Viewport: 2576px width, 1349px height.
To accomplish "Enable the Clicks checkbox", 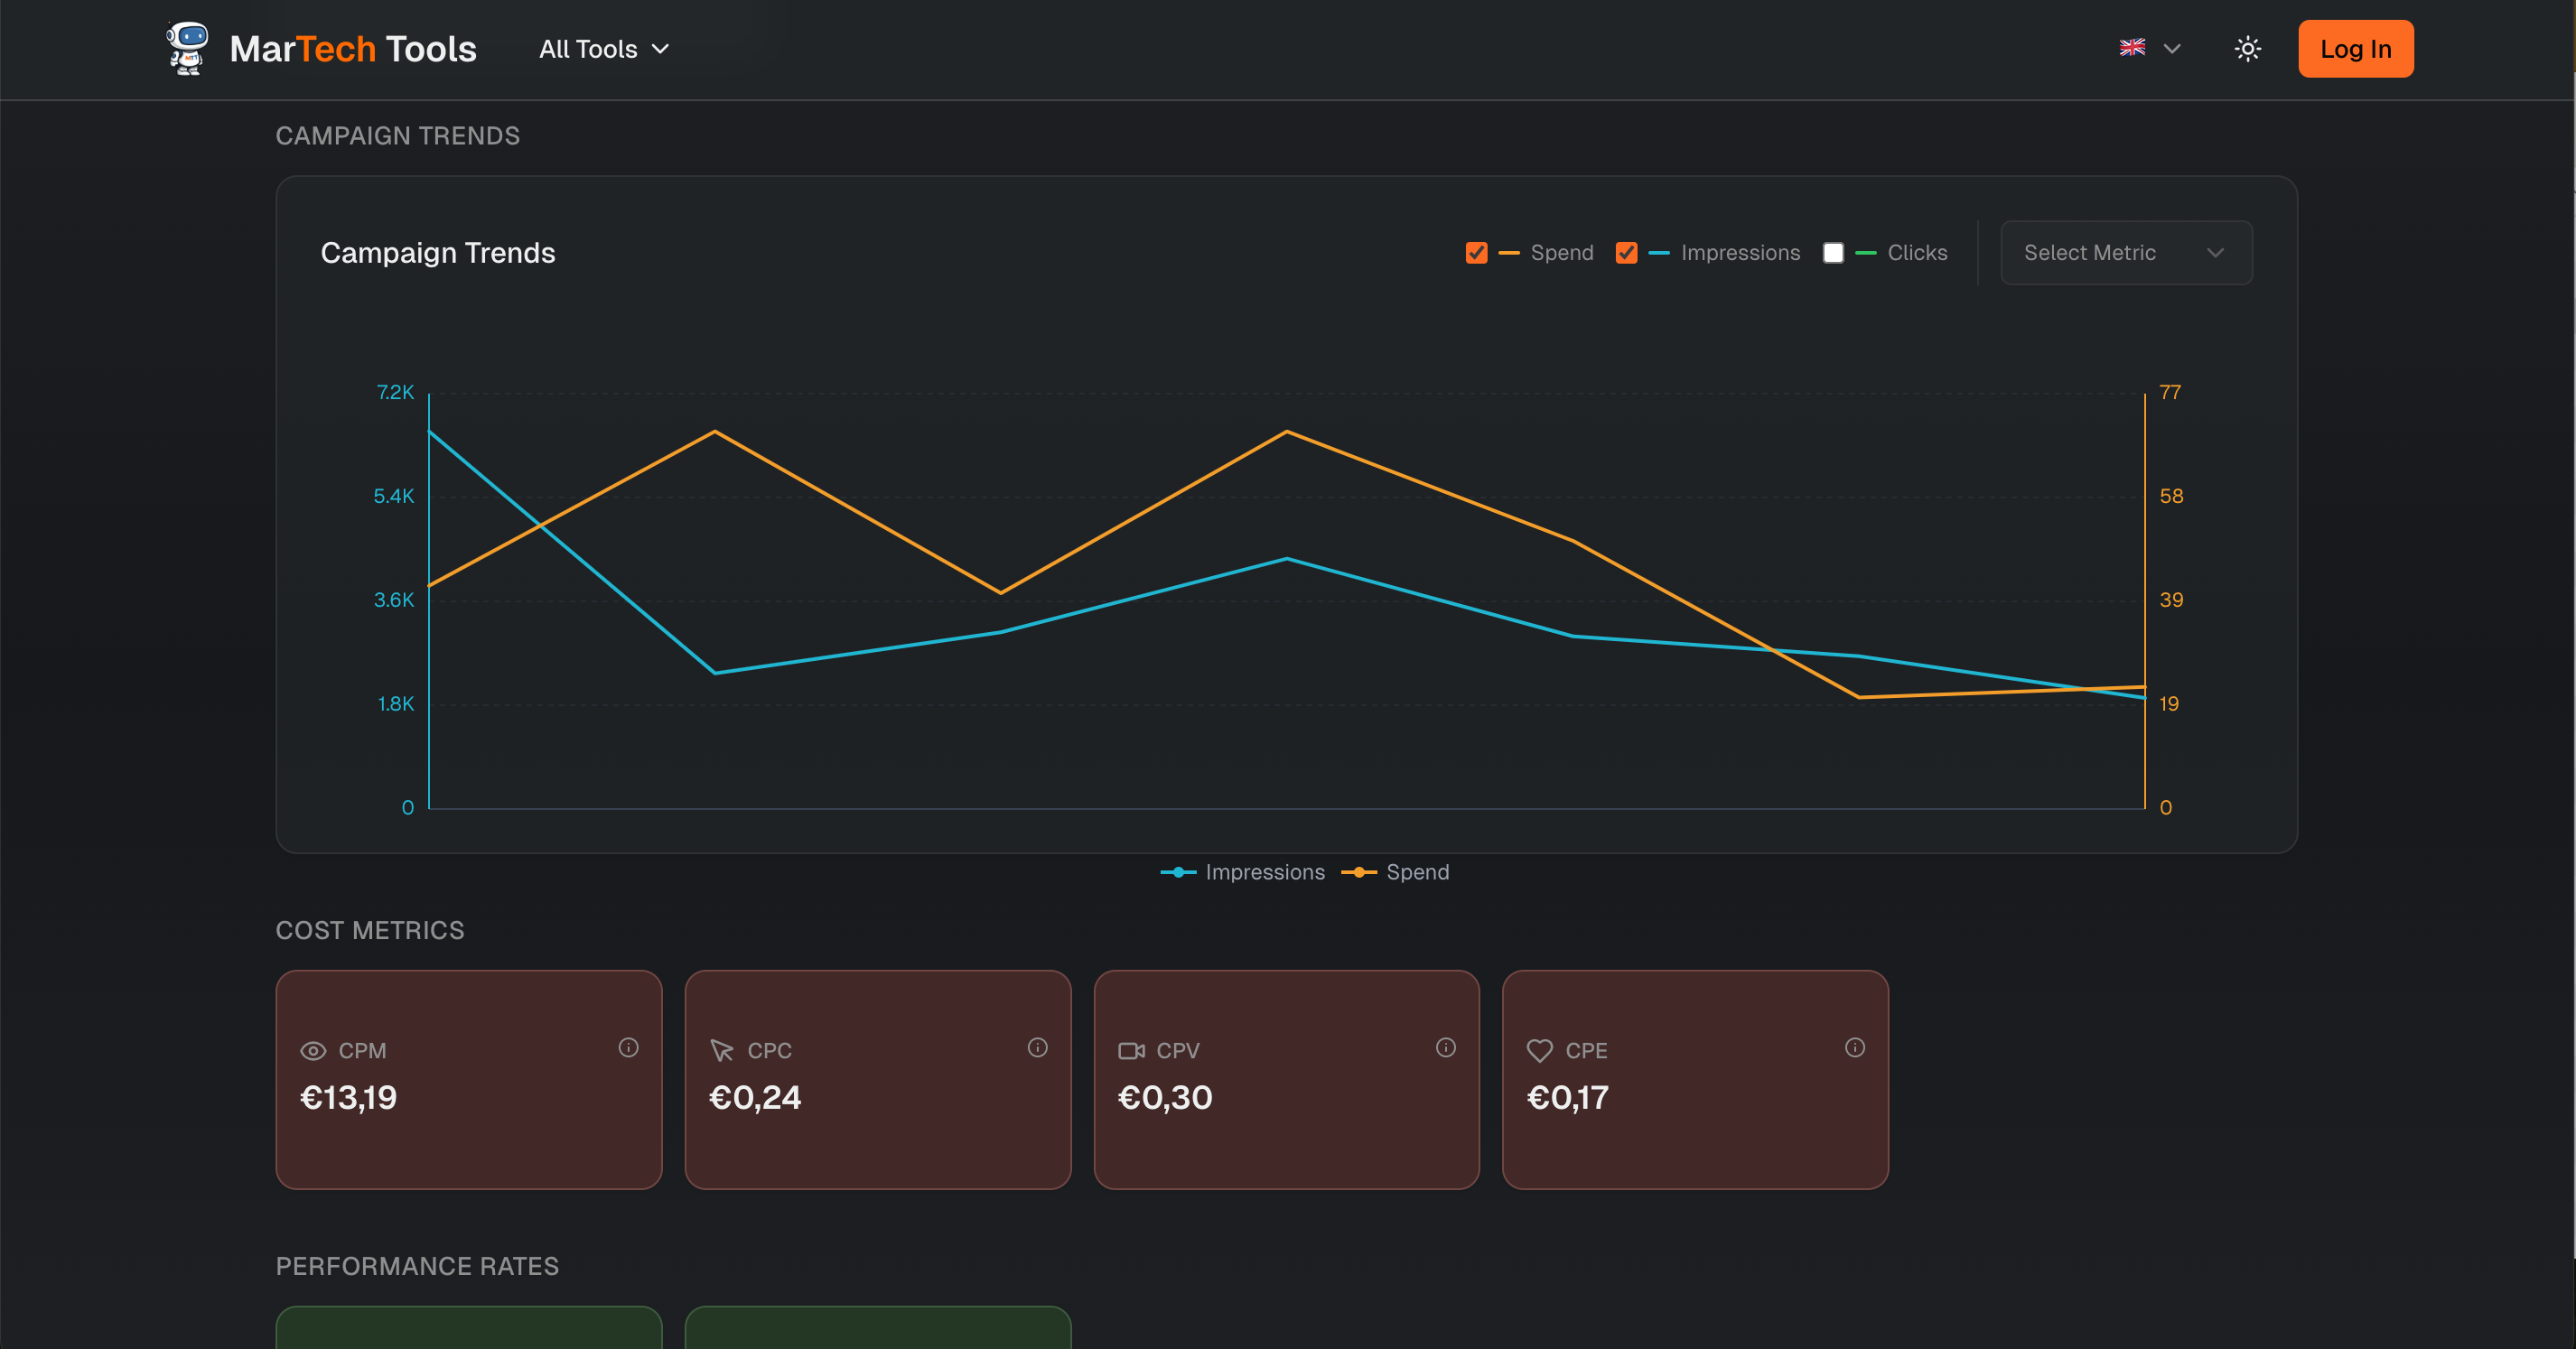I will pos(1833,252).
